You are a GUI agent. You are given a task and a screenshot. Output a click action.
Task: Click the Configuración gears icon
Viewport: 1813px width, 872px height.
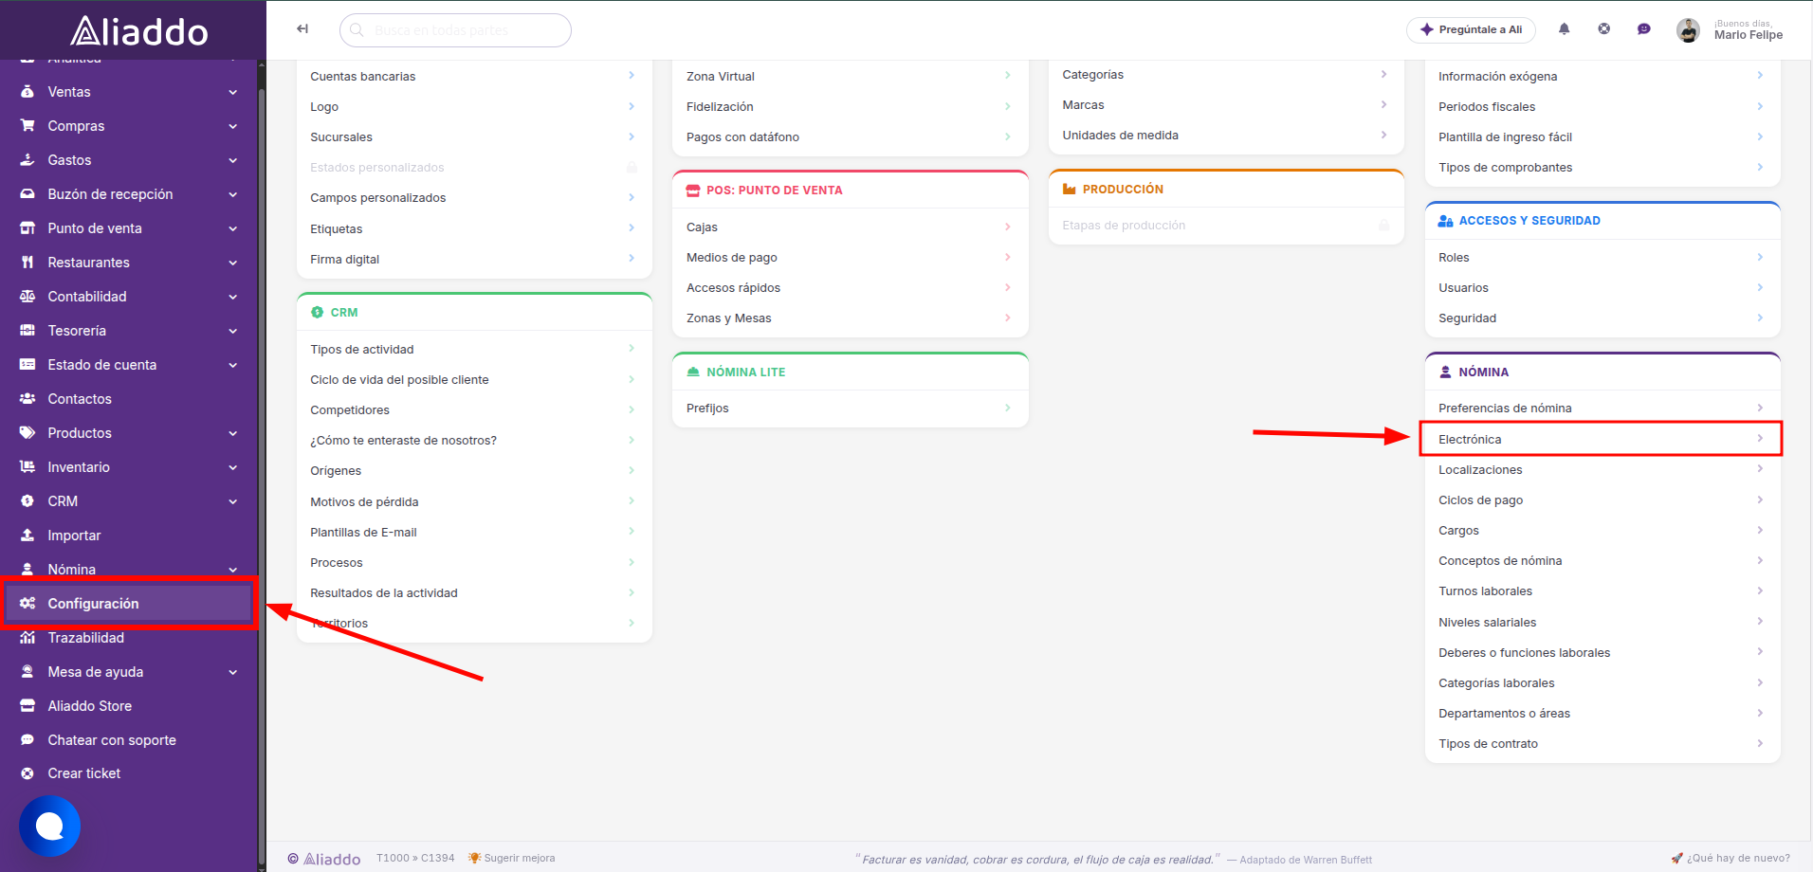(x=27, y=604)
